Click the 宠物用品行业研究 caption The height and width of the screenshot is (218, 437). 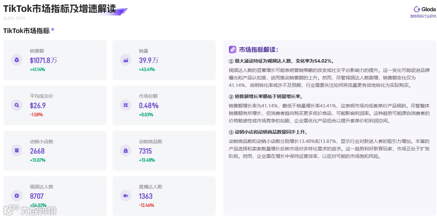click(423, 16)
